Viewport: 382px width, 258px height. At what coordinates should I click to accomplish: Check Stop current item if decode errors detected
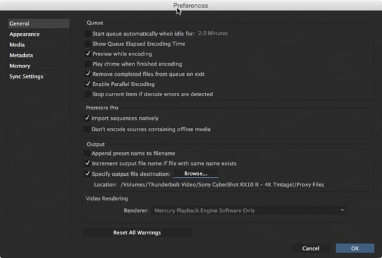point(87,94)
